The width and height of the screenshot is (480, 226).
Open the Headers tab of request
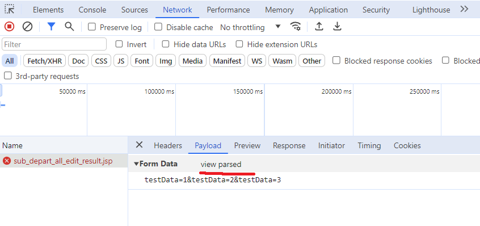coord(168,145)
